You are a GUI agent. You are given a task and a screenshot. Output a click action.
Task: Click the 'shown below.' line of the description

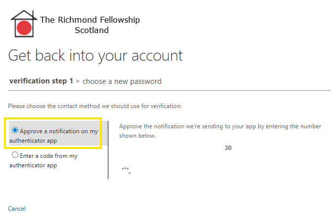[138, 136]
